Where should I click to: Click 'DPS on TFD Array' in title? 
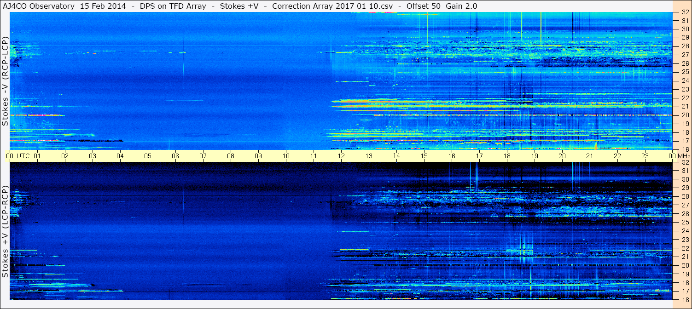169,6
